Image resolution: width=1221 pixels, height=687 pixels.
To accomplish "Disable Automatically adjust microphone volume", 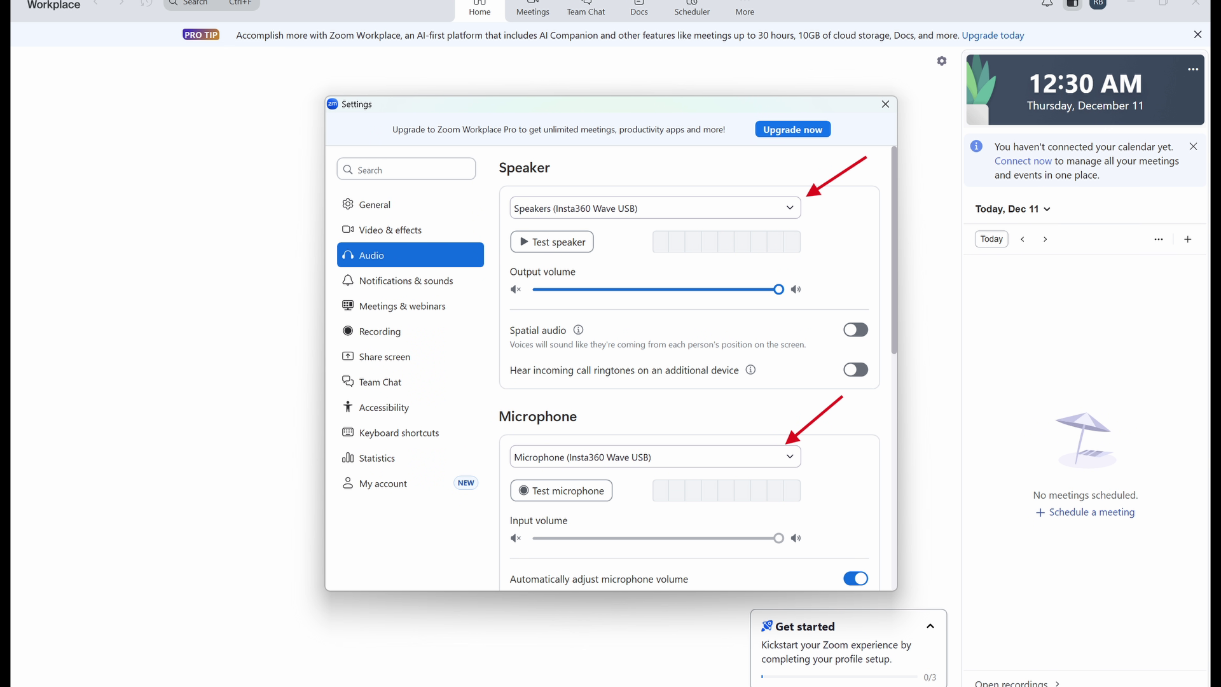I will (x=855, y=579).
